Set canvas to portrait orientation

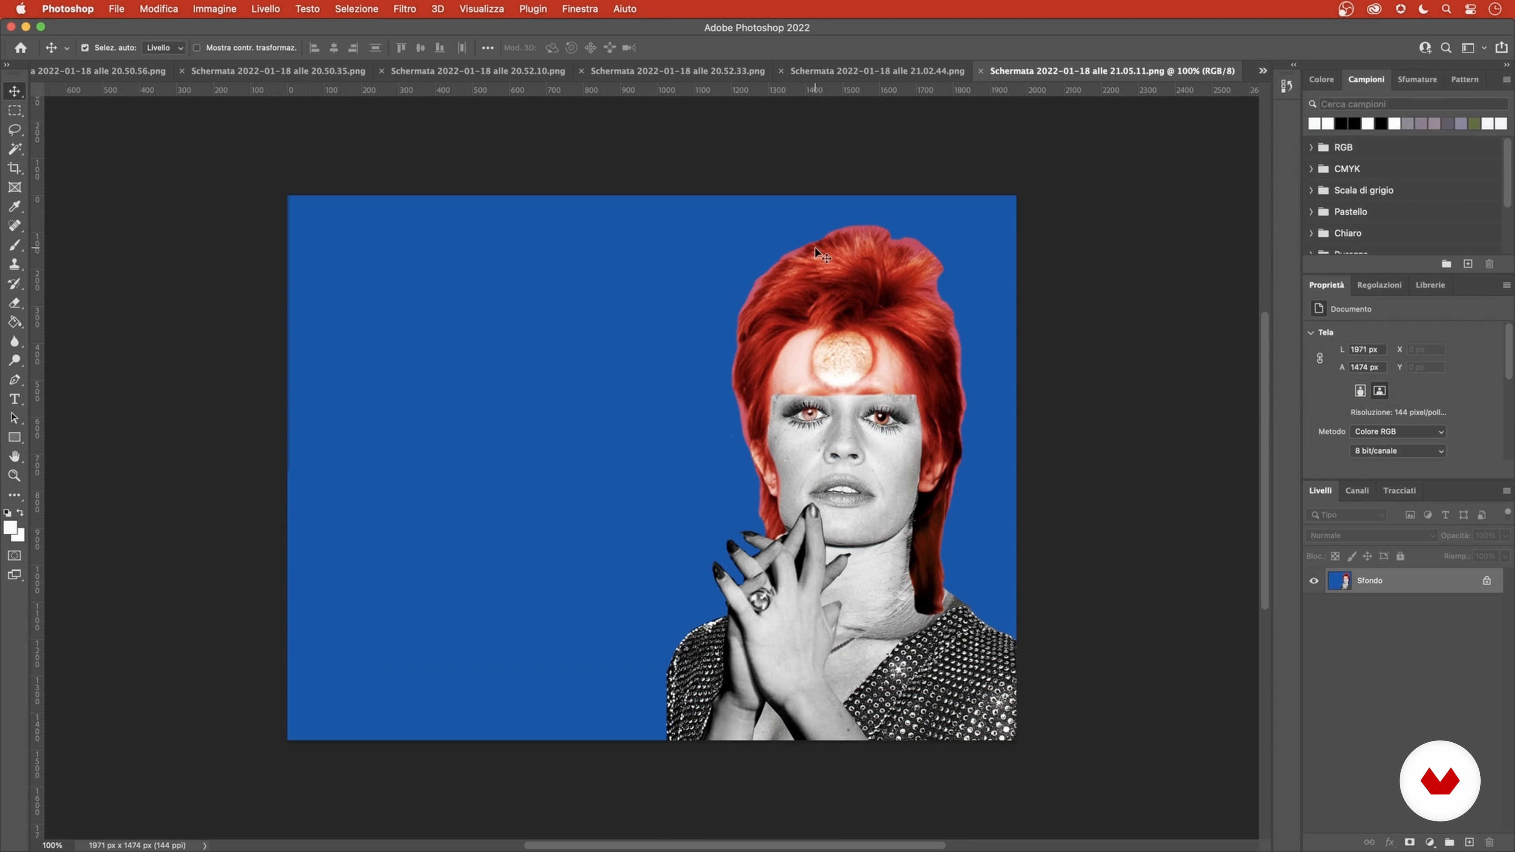(1360, 390)
